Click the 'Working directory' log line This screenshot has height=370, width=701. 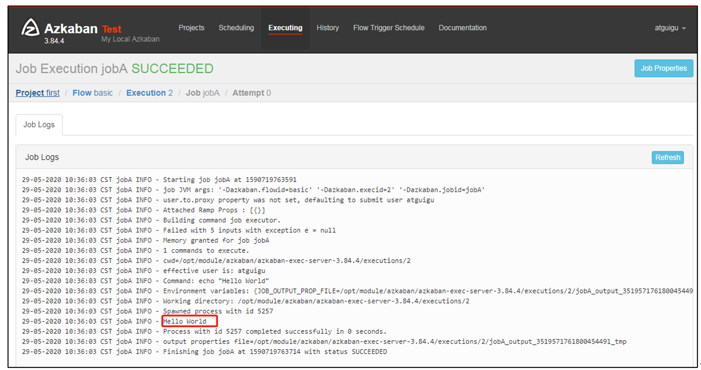click(246, 301)
